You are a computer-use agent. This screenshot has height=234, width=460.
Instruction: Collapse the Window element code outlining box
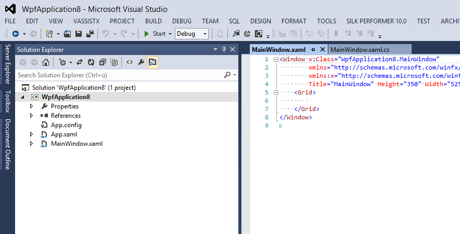tap(276, 59)
